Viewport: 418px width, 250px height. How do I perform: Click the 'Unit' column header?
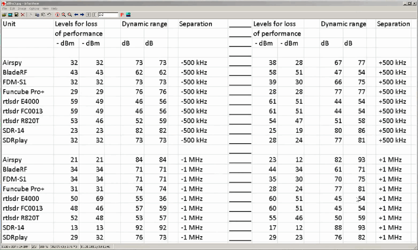click(9, 24)
